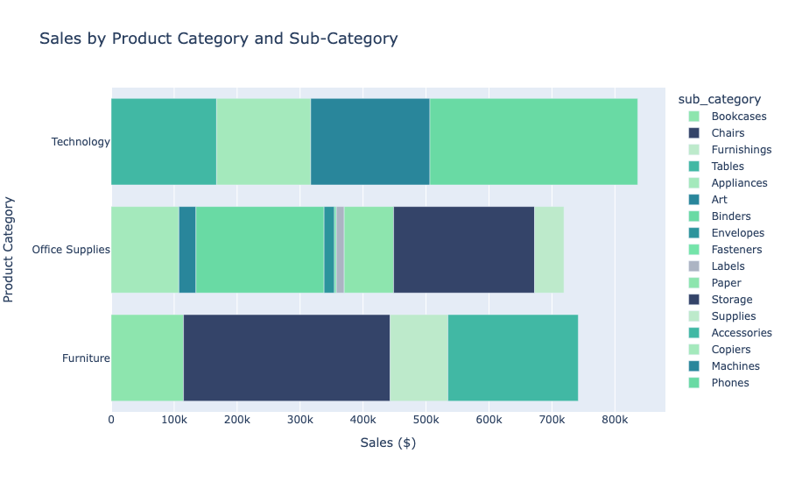Toggle Furnishings legend item
The image size is (788, 482).
(x=729, y=150)
